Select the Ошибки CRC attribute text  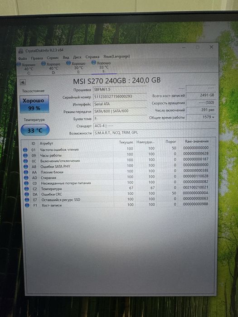tap(52, 194)
